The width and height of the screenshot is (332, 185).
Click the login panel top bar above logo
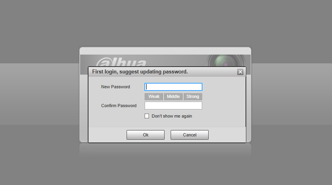[x=165, y=51]
